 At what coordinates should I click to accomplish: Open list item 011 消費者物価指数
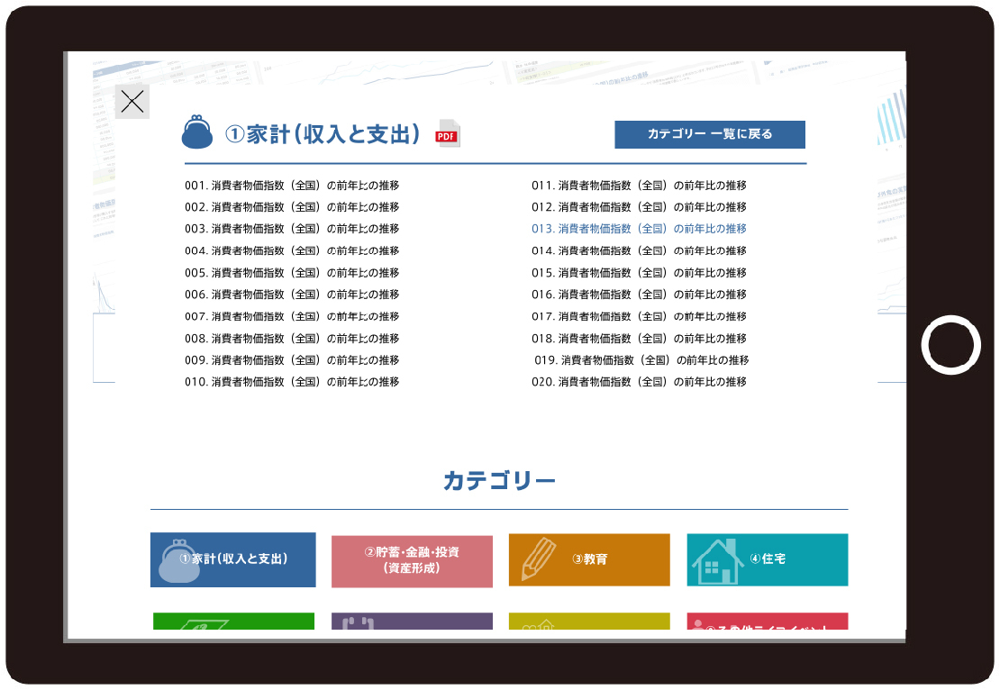point(638,186)
